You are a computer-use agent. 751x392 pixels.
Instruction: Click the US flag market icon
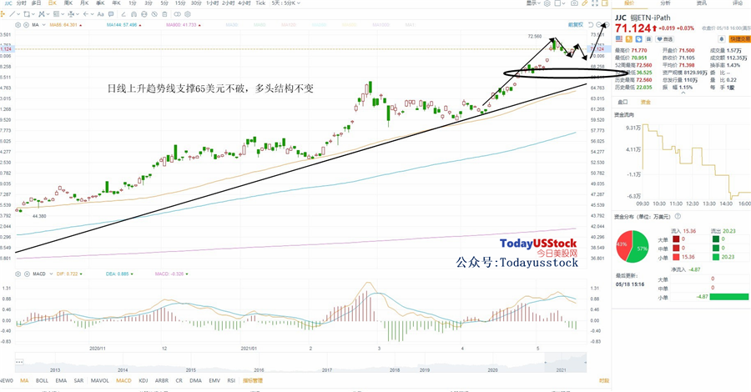619,38
